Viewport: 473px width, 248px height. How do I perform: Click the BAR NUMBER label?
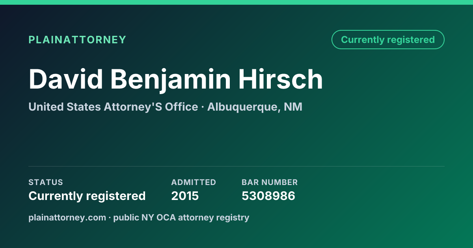(x=270, y=182)
